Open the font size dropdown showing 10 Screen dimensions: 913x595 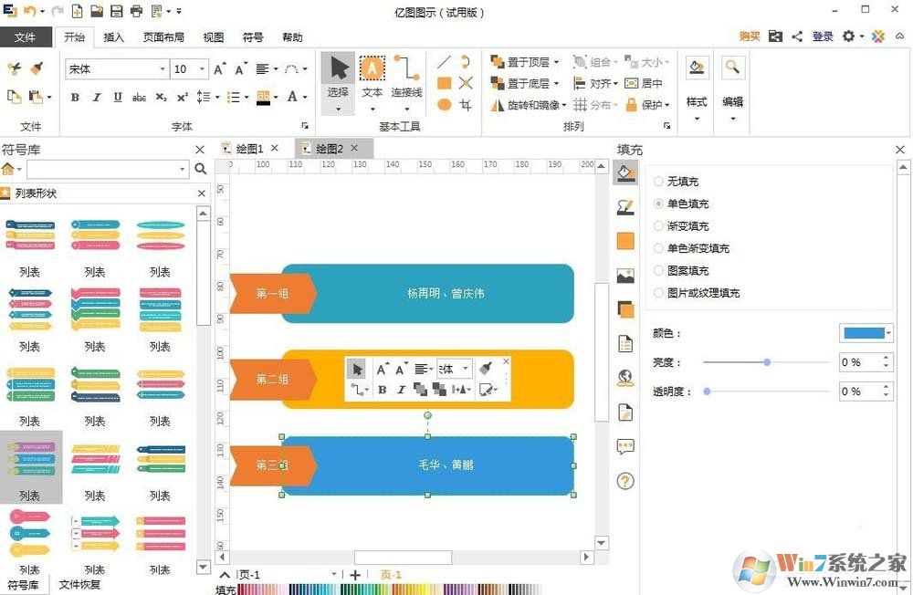tap(201, 68)
